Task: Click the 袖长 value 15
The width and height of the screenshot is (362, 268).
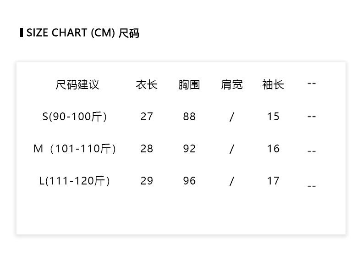Action: [273, 117]
